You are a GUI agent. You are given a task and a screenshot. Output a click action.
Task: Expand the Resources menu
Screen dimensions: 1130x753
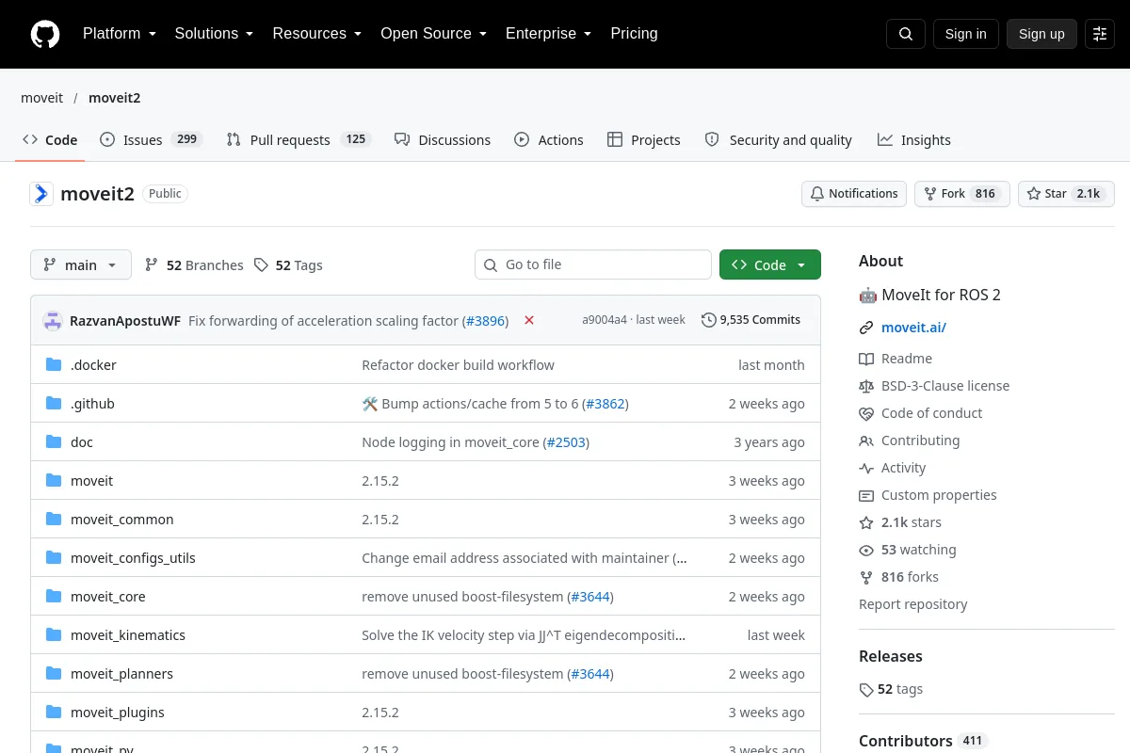(317, 33)
